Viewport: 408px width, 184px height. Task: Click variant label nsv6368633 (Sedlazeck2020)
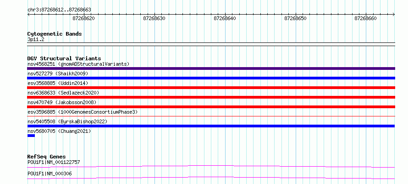coord(63,93)
